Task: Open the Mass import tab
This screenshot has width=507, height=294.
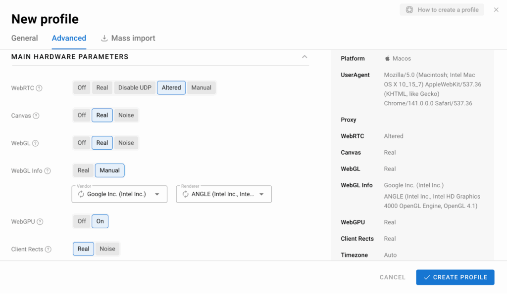Action: [x=128, y=38]
